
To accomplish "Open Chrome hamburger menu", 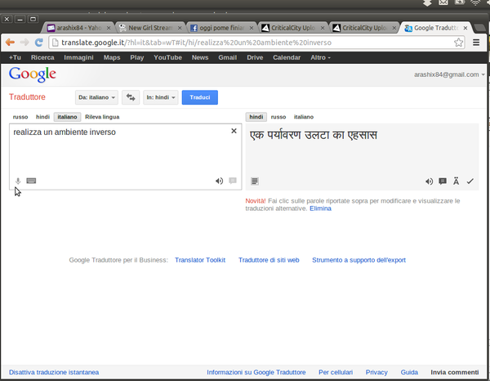I will click(x=476, y=43).
